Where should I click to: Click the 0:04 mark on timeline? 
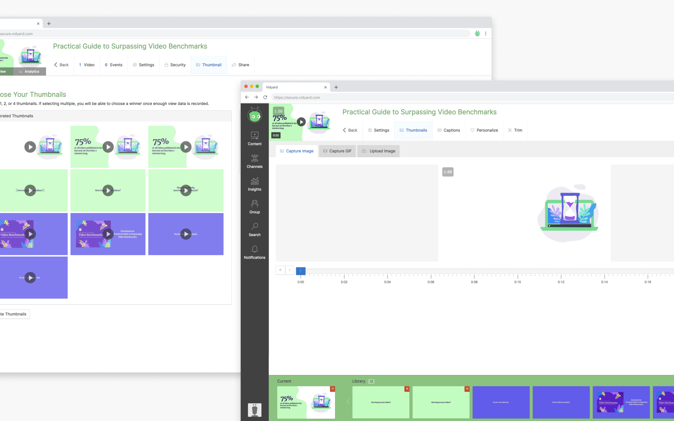click(387, 282)
